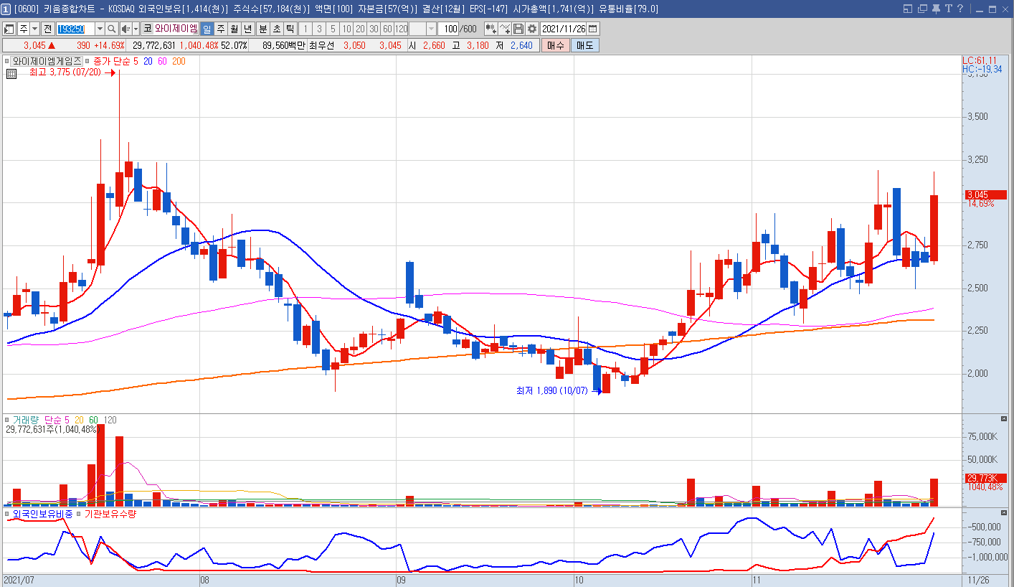The height and width of the screenshot is (587, 1014).
Task: Click the 3,045 current price axis tag
Action: pos(986,194)
